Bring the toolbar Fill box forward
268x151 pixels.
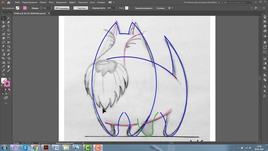4,81
